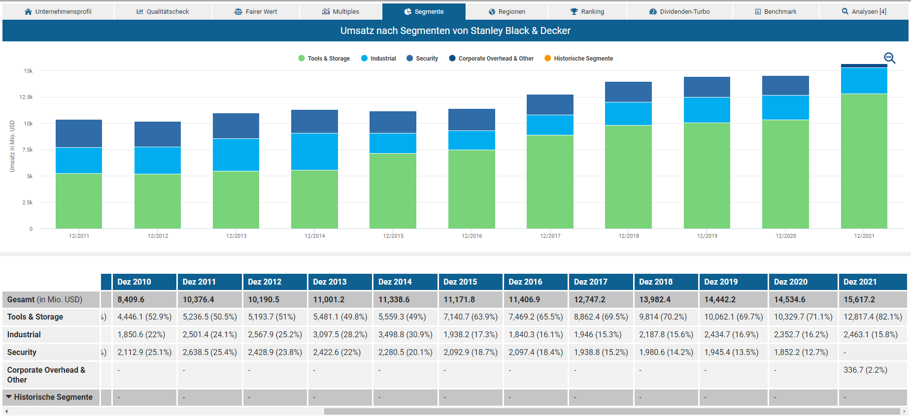This screenshot has width=911, height=420.
Task: Click the Dez 2021 column header
Action: coord(860,282)
